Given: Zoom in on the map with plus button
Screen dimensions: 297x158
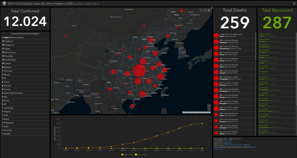Looking at the screenshot, I should (x=209, y=106).
